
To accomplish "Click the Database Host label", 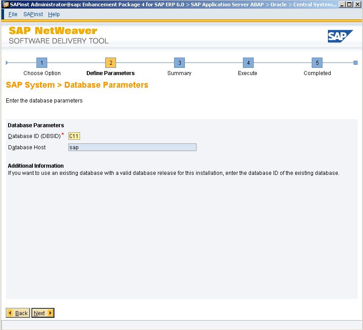I will 27,147.
